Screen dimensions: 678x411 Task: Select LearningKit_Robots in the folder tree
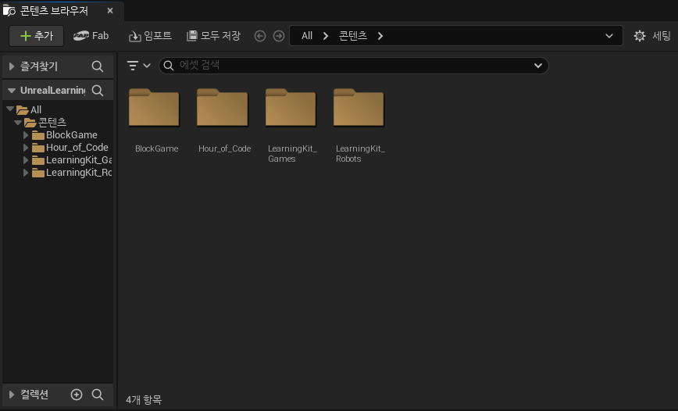click(72, 173)
